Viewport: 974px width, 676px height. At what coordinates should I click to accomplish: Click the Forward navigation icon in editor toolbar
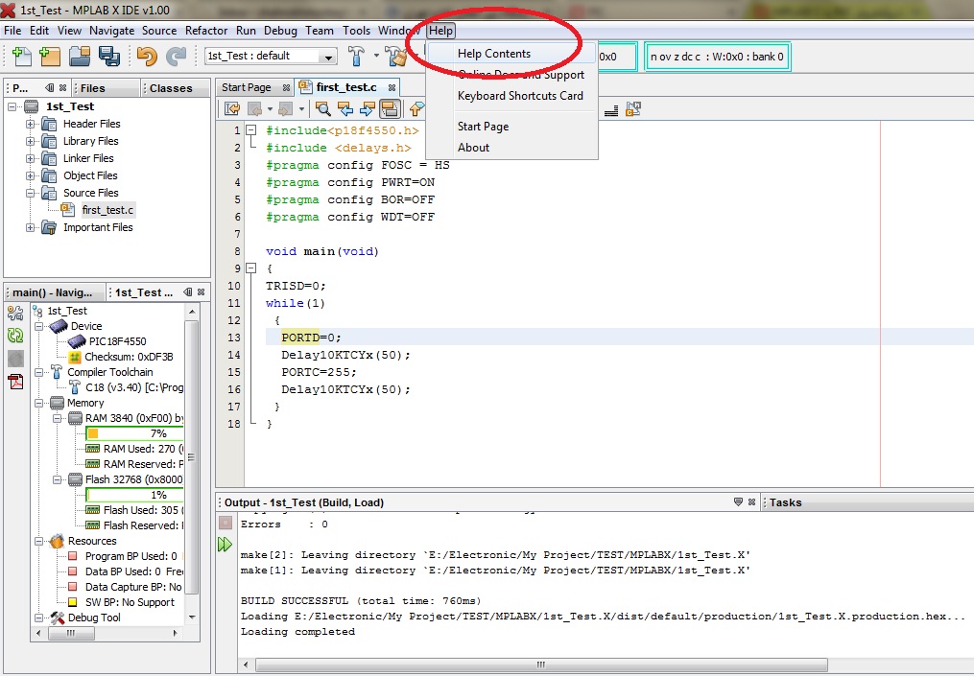pos(286,109)
